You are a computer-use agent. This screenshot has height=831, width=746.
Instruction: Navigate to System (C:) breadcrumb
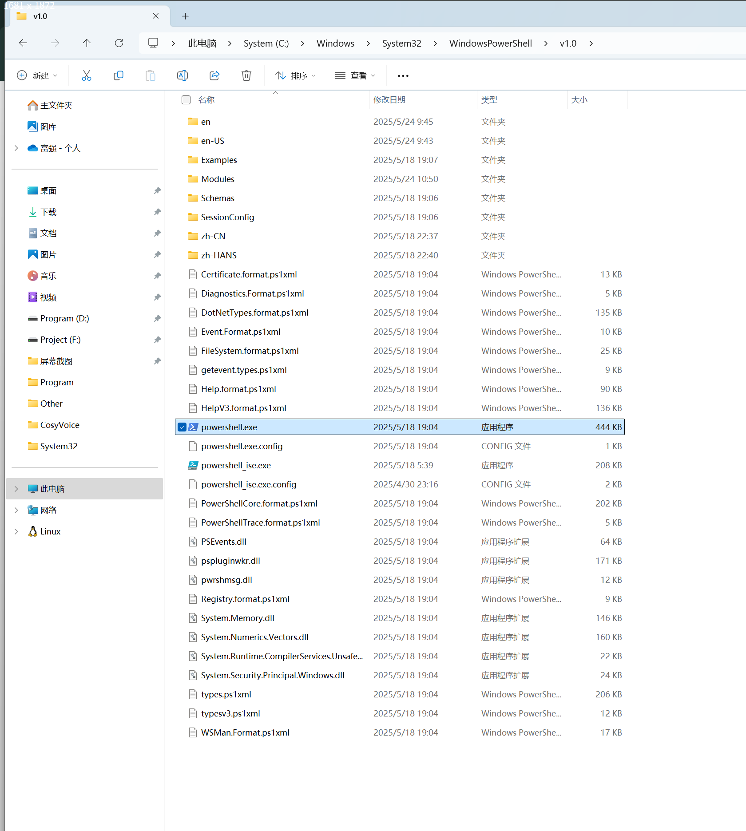coord(266,43)
